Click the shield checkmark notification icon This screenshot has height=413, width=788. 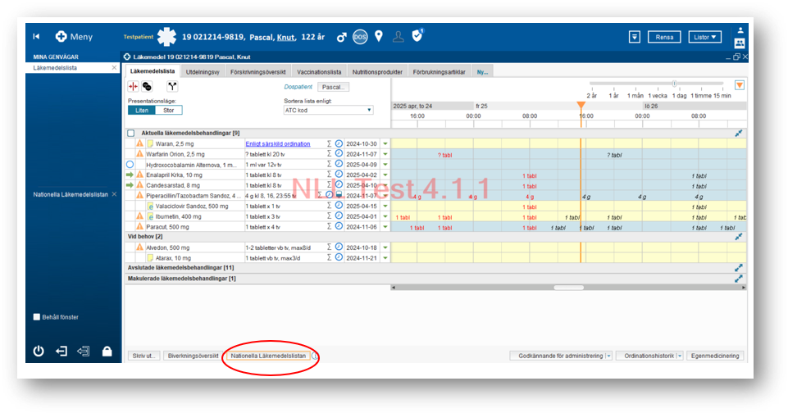point(417,36)
